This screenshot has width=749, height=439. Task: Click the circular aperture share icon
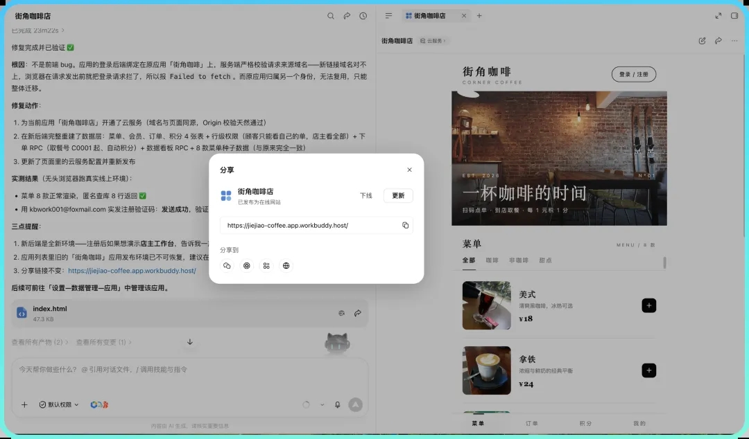tap(246, 266)
